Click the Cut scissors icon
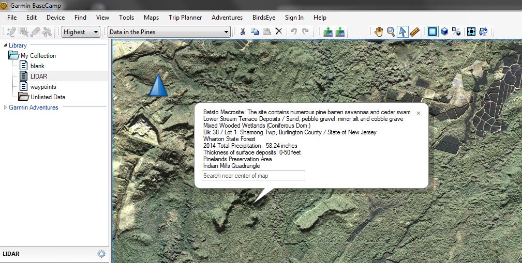This screenshot has height=263, width=522. [242, 32]
